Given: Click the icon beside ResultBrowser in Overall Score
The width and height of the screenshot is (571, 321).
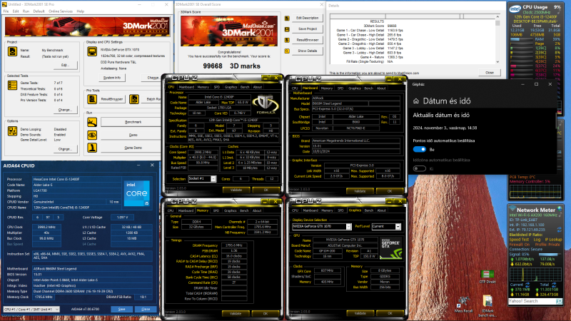Looking at the screenshot, I should 287,40.
